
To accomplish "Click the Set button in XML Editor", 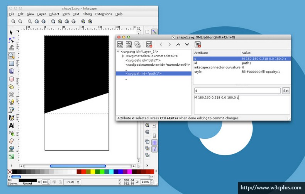I will click(286, 90).
